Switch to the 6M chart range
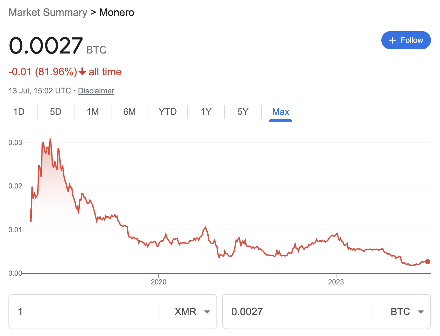 point(129,112)
